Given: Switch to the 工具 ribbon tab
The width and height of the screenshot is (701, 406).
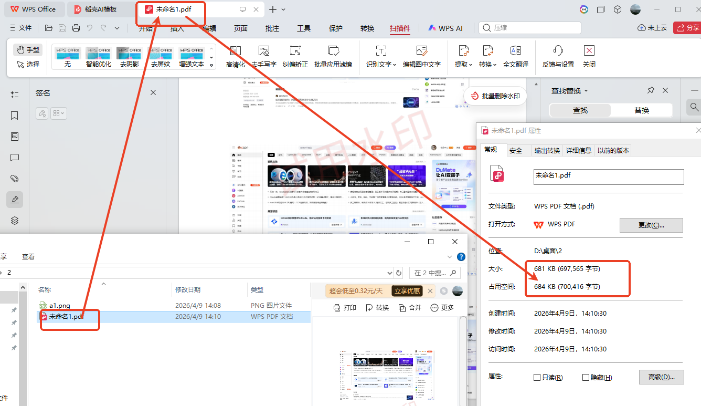Looking at the screenshot, I should [304, 28].
